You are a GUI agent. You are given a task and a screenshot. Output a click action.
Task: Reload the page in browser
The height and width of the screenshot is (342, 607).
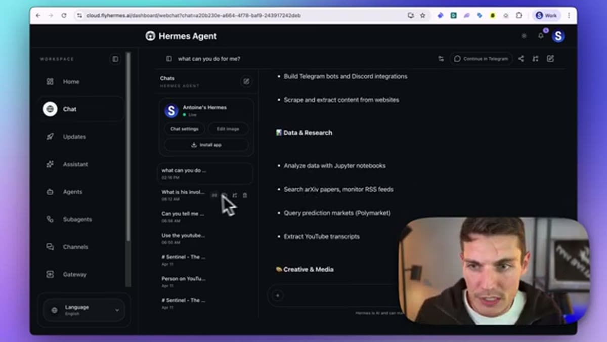coord(64,16)
